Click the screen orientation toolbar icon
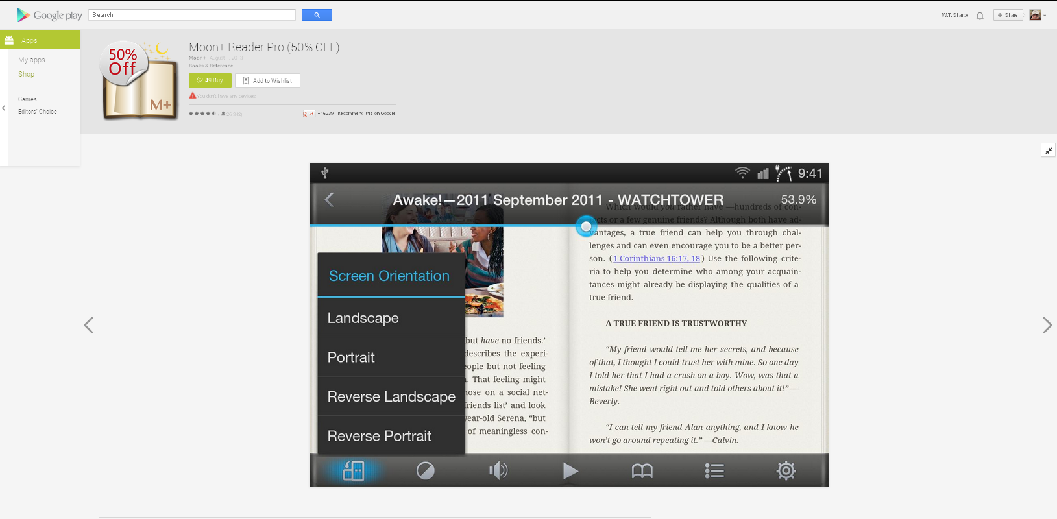This screenshot has width=1057, height=519. coord(354,471)
